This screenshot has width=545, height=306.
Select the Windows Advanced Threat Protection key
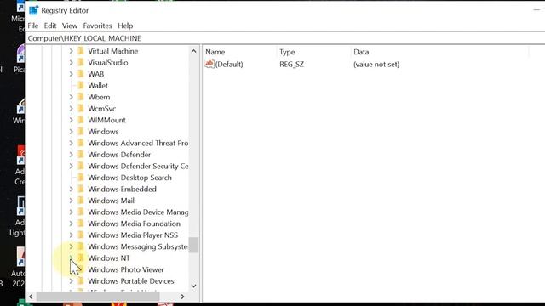[x=138, y=143]
